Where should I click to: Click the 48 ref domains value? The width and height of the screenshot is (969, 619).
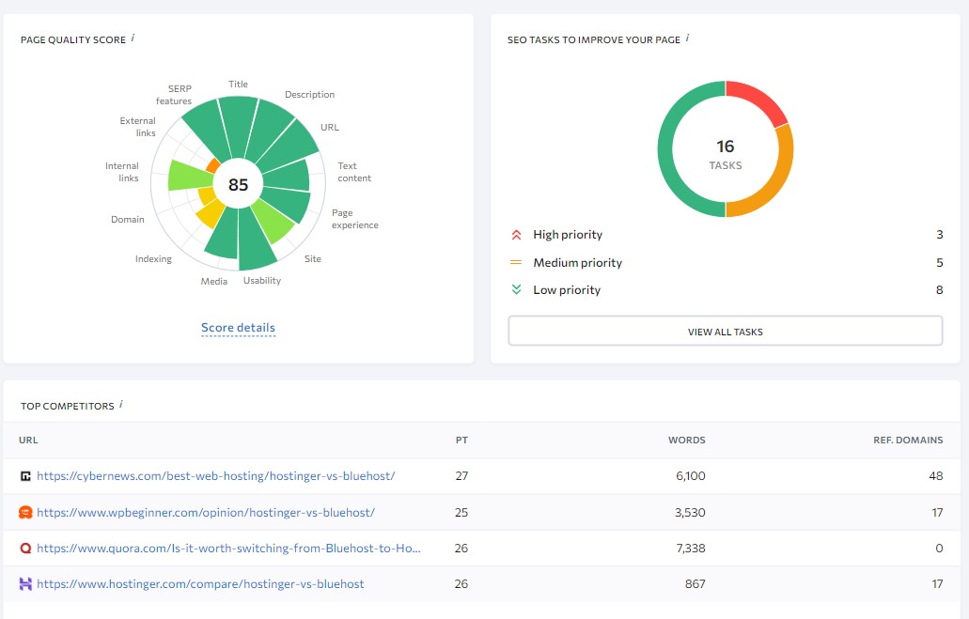coord(935,476)
